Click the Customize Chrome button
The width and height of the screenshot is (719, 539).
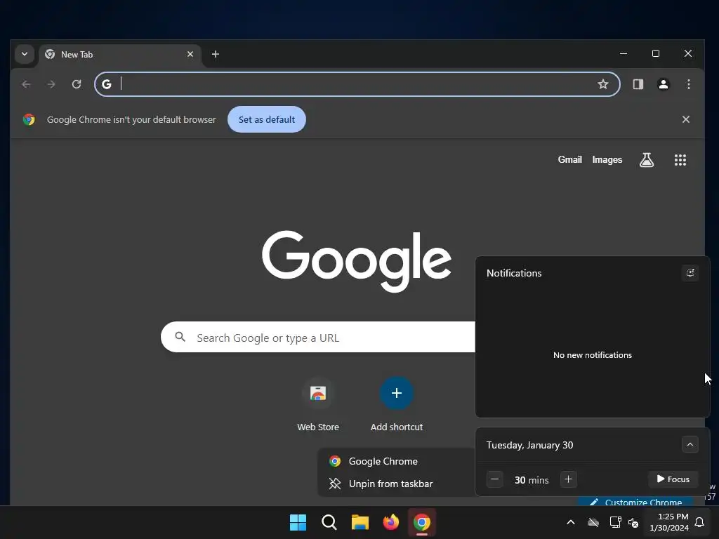click(635, 502)
